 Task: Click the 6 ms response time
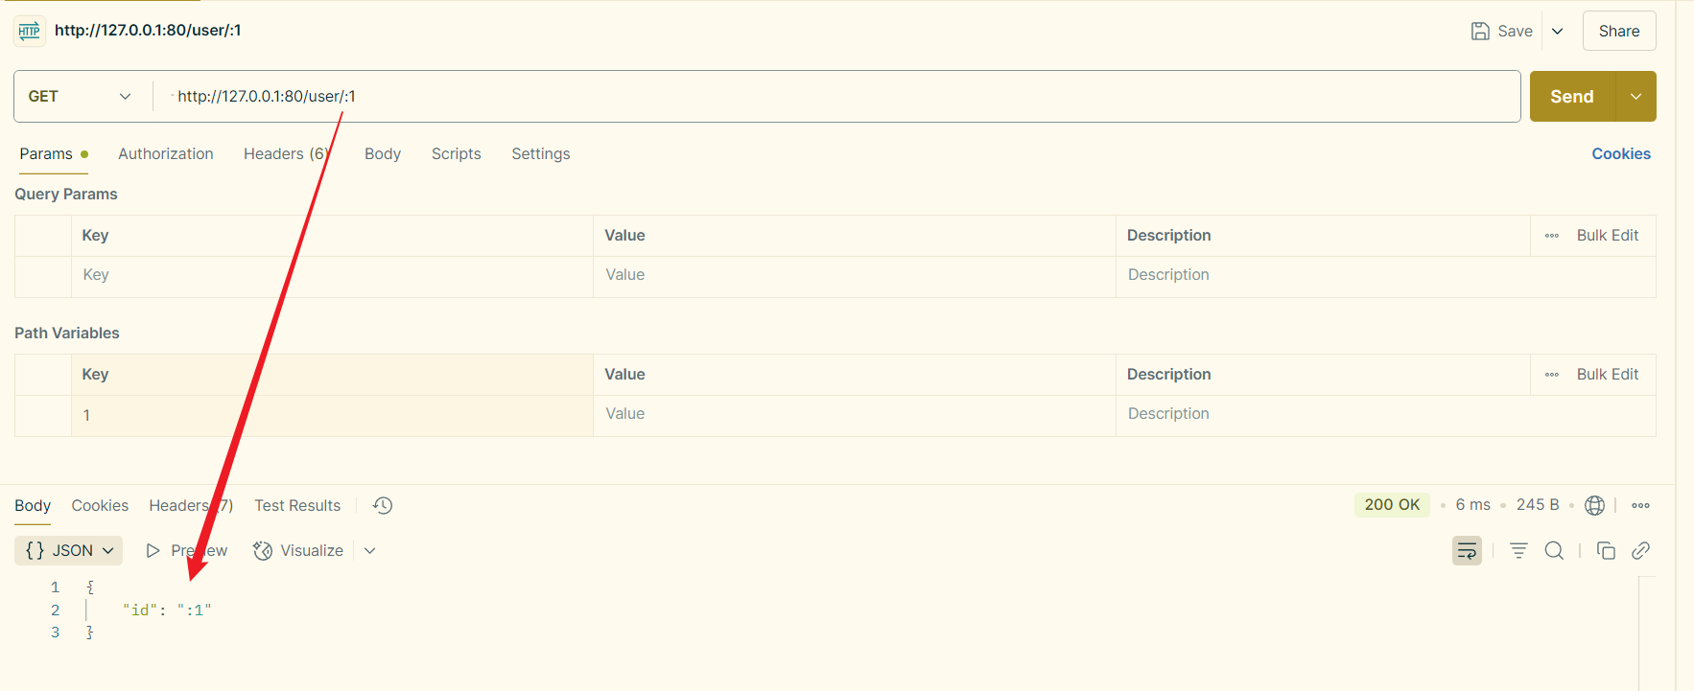click(x=1472, y=505)
